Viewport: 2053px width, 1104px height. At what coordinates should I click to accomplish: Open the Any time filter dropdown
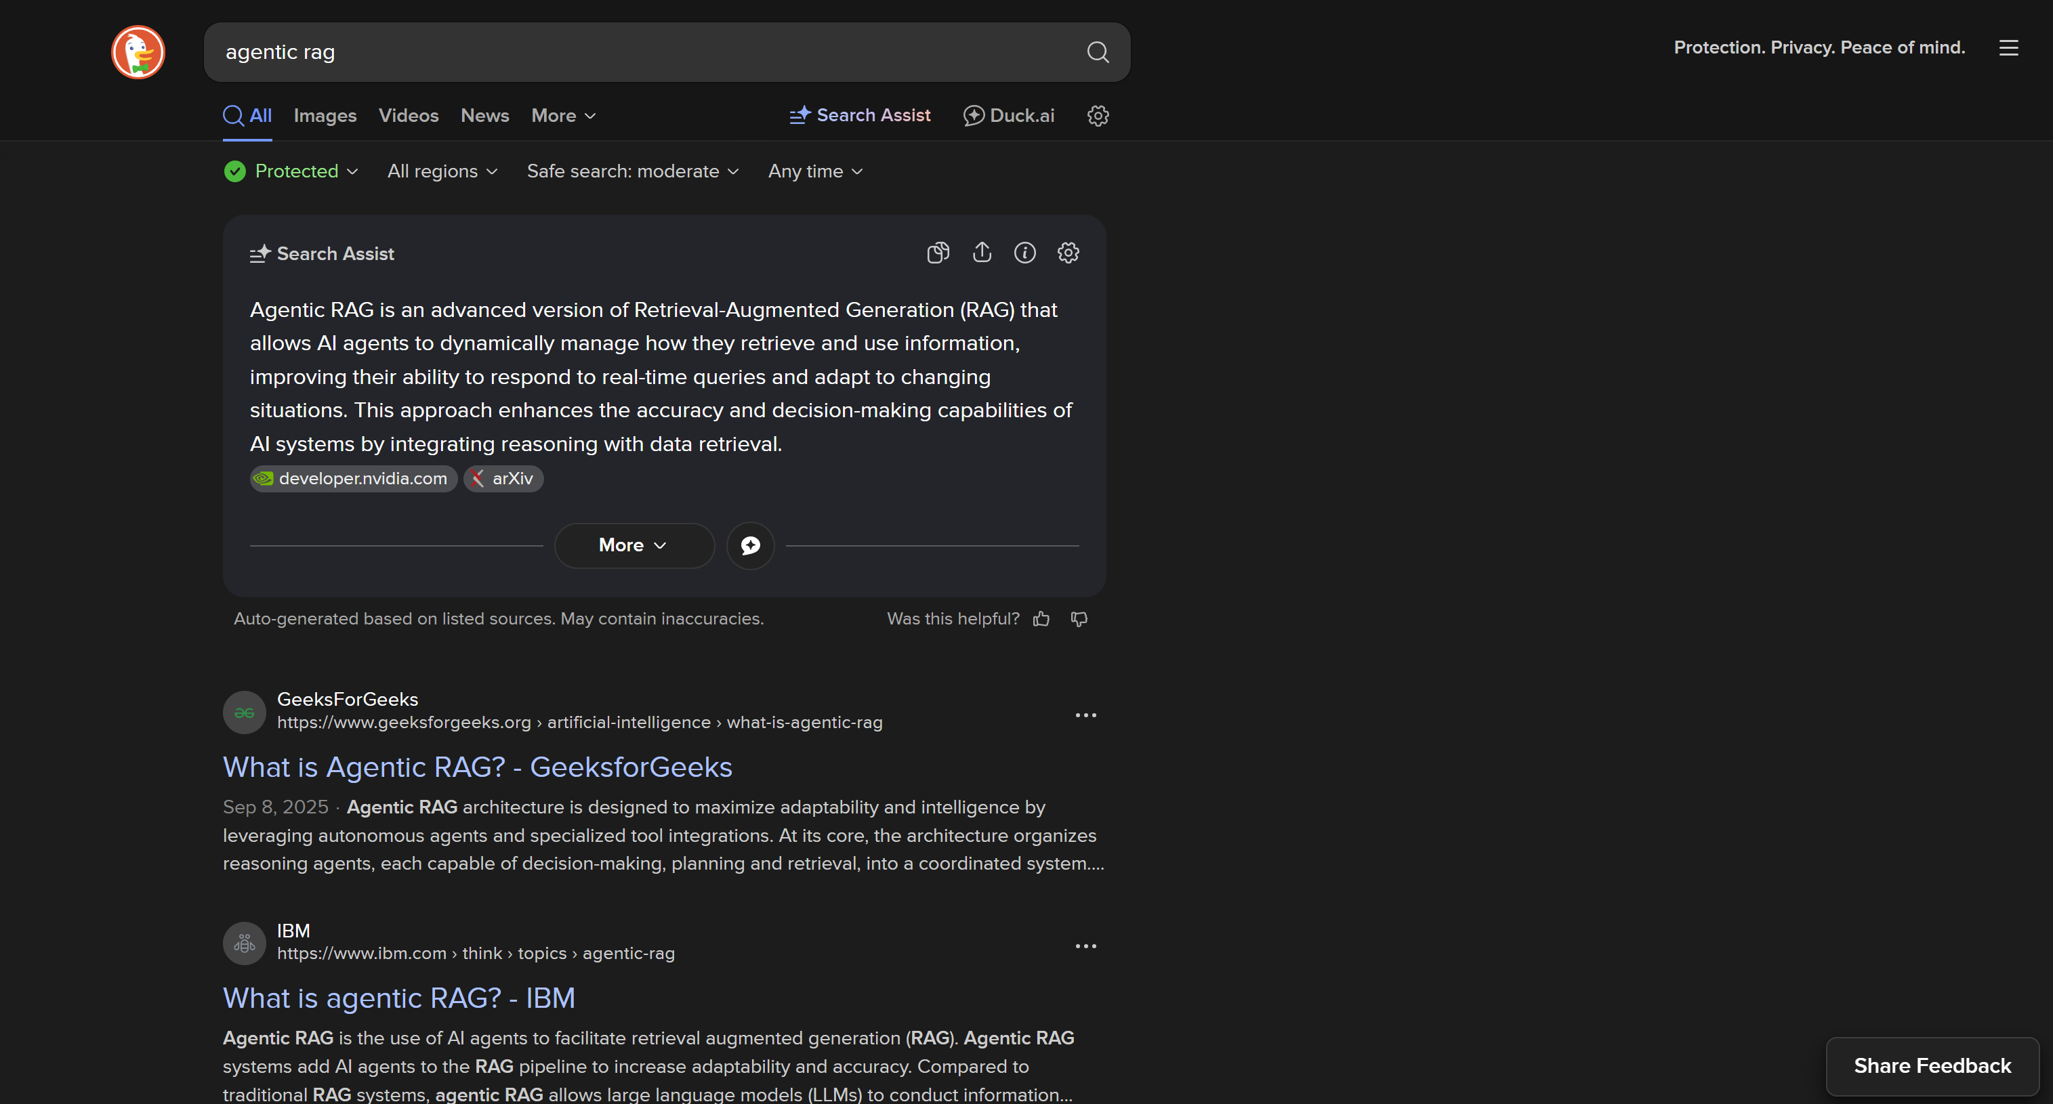pyautogui.click(x=814, y=171)
